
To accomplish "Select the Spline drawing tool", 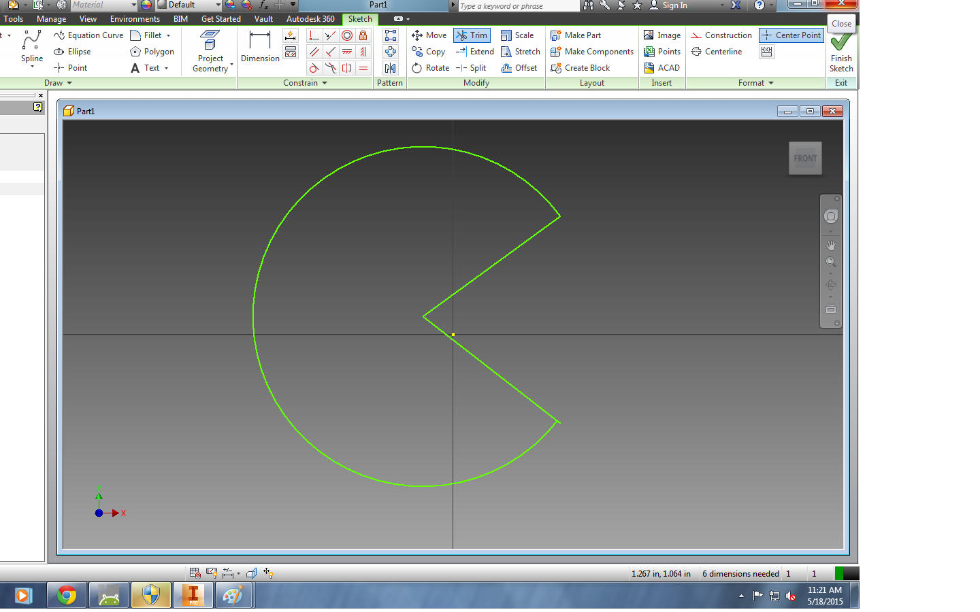I will click(31, 48).
